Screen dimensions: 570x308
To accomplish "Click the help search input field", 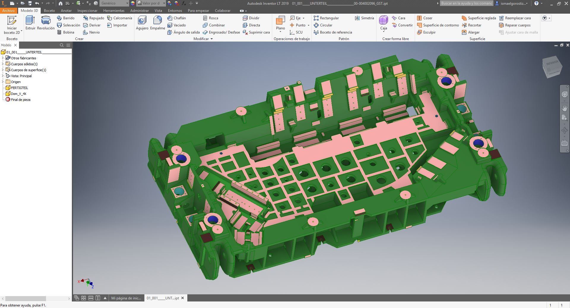I will tap(466, 3).
